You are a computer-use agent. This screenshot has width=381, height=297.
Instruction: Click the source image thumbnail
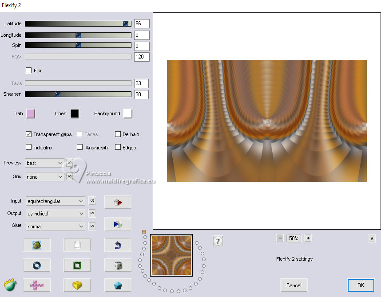[171, 255]
